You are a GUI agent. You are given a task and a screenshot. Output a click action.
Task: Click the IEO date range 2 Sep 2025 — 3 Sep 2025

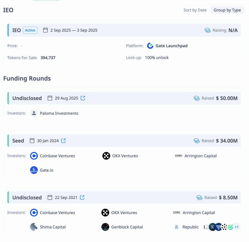[74, 30]
